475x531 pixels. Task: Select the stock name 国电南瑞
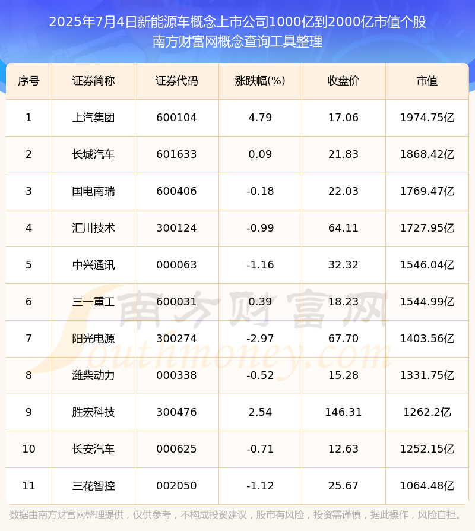pos(93,191)
